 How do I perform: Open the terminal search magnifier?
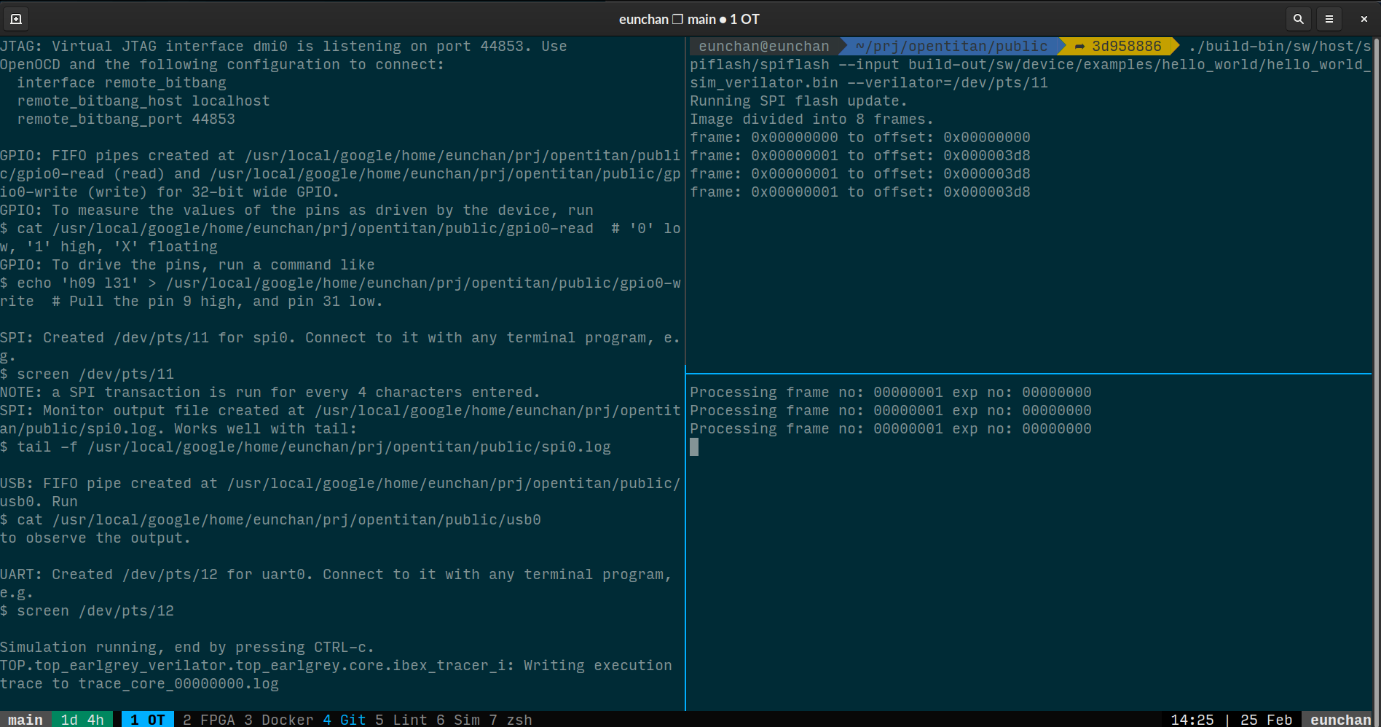1297,19
